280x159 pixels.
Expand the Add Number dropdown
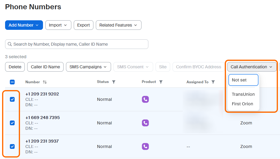pos(24,25)
